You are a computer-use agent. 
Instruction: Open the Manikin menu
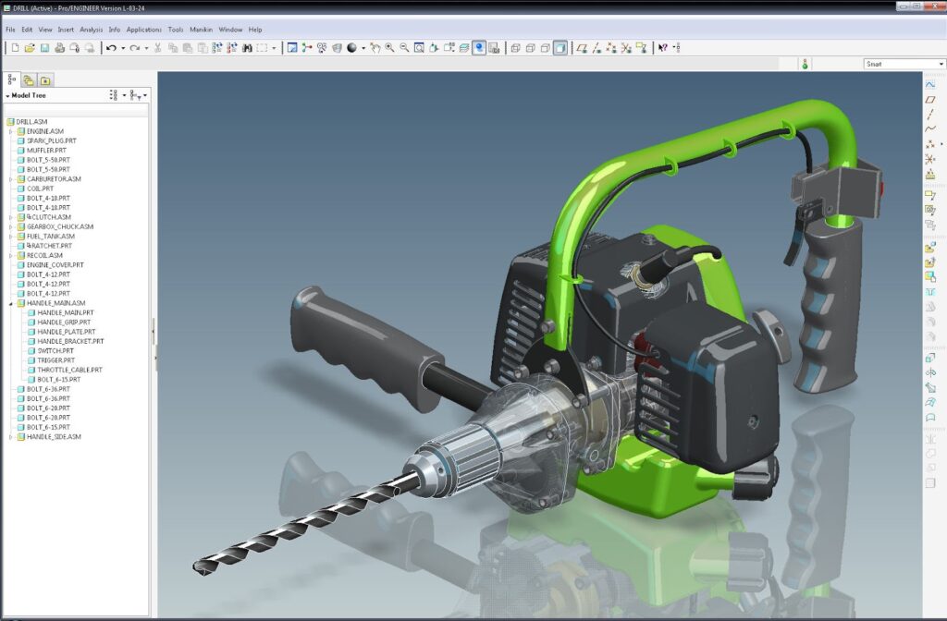coord(201,30)
